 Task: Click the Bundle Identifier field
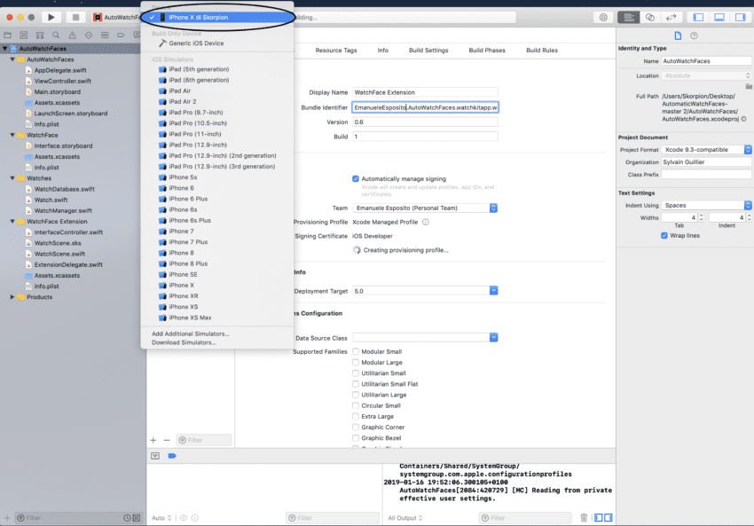coord(425,107)
